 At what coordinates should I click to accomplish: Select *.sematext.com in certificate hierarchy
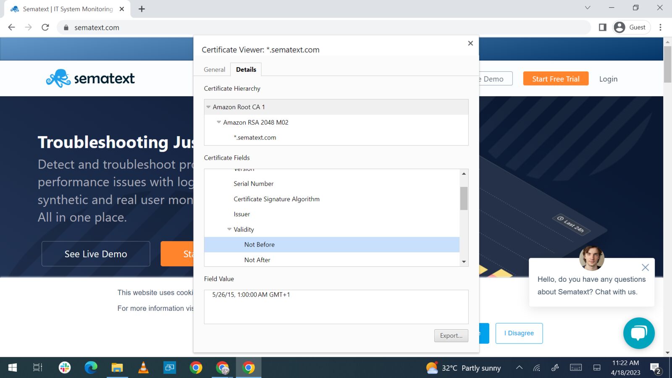point(336,137)
